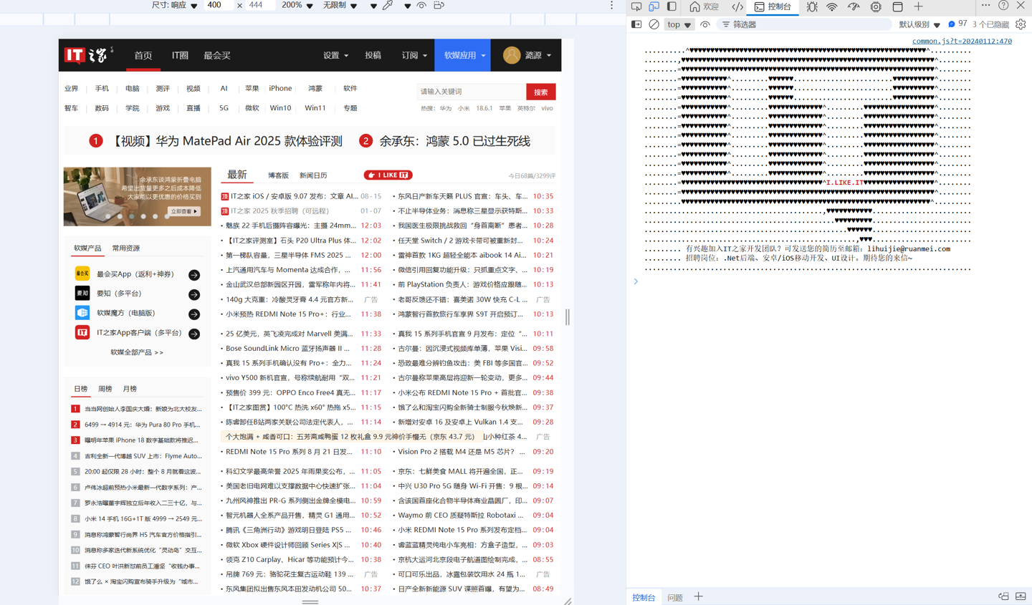Toggle the DevTools activity bar icon
The height and width of the screenshot is (605, 1032).
pos(672,6)
